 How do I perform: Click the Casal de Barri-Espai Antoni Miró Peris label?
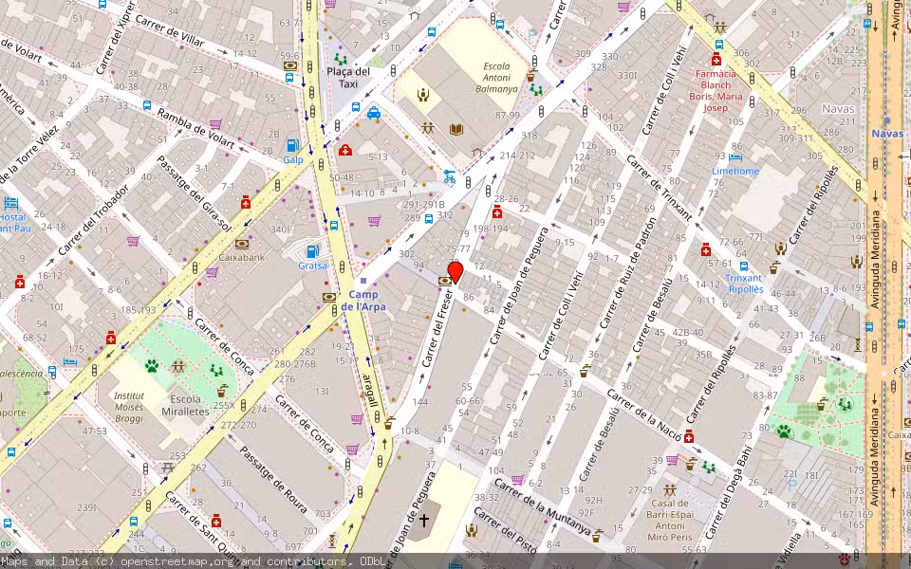(x=670, y=521)
